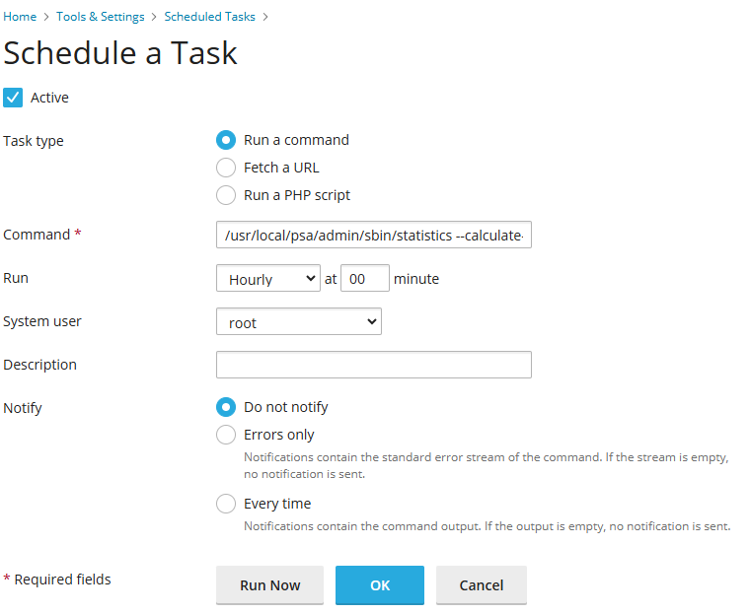Select Do not notify option
The width and height of the screenshot is (750, 614).
pyautogui.click(x=226, y=407)
